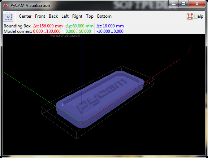This screenshot has width=208, height=158.
Task: Switch to Bottom view
Action: pos(104,16)
